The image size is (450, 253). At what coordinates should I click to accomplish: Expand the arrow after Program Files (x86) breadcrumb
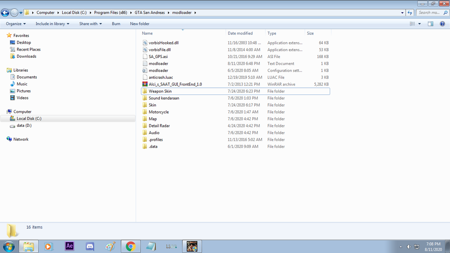pos(132,13)
